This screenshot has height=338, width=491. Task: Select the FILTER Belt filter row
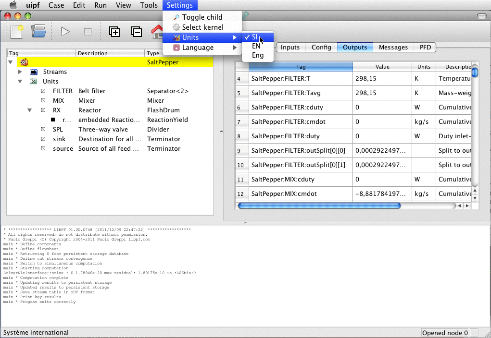(91, 91)
